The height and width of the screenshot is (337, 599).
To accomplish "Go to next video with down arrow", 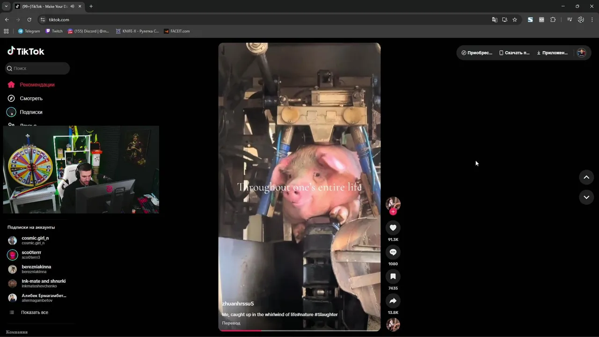I will coord(586,198).
